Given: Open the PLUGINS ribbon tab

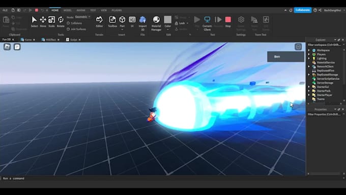Looking at the screenshot, I should 117,10.
